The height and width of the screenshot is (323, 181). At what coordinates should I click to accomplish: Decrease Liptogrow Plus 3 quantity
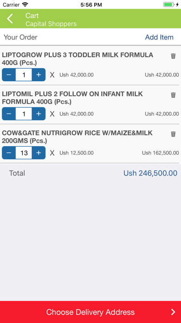pos(9,75)
